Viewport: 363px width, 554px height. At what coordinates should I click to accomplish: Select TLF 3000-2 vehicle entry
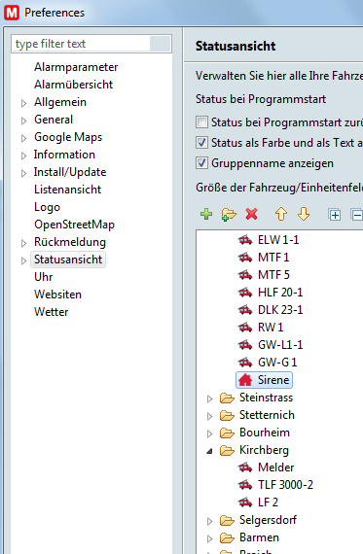click(x=285, y=485)
